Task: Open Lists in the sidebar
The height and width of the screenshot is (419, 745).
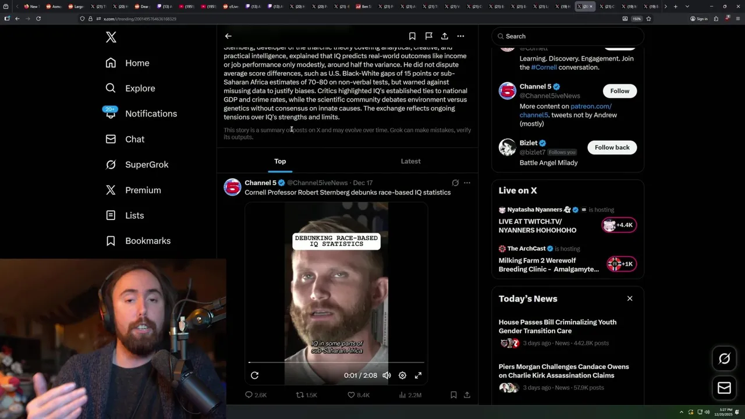Action: click(x=125, y=215)
